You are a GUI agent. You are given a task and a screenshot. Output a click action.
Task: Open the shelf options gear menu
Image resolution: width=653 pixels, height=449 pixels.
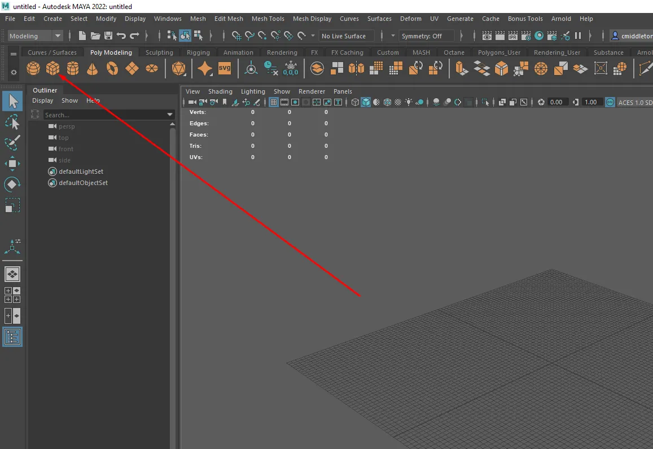pyautogui.click(x=14, y=72)
